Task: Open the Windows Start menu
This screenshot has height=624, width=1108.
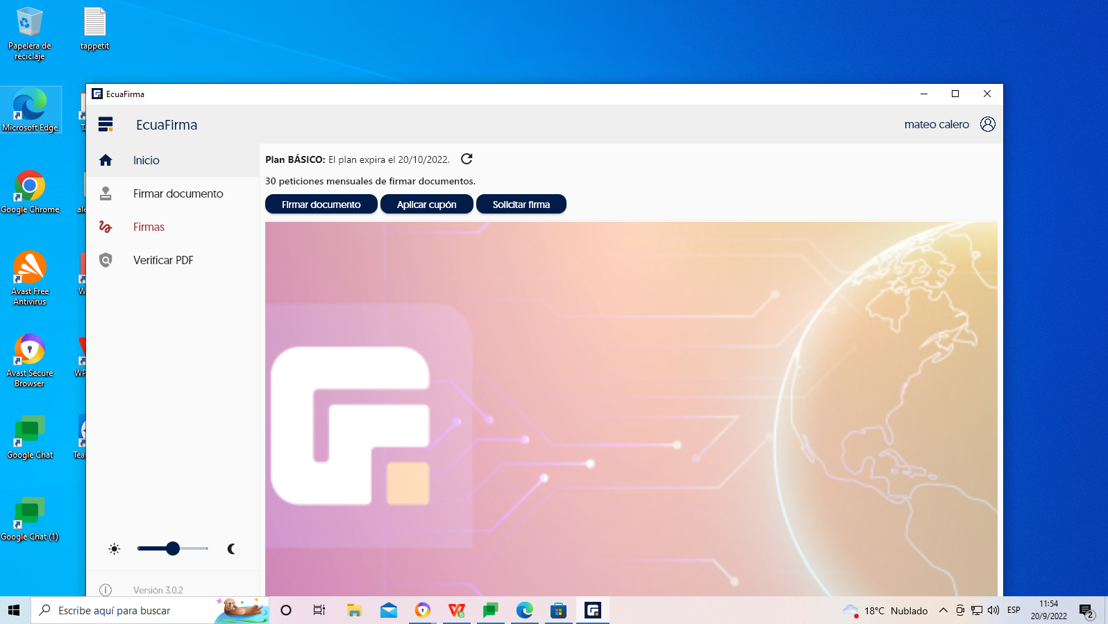Action: click(14, 610)
